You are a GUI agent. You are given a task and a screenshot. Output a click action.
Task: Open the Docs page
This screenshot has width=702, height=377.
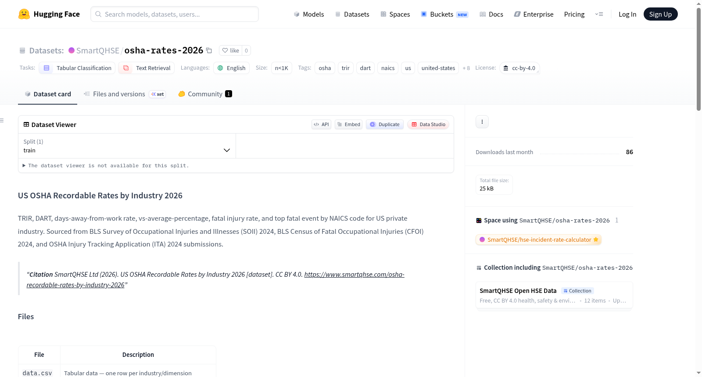pos(491,14)
